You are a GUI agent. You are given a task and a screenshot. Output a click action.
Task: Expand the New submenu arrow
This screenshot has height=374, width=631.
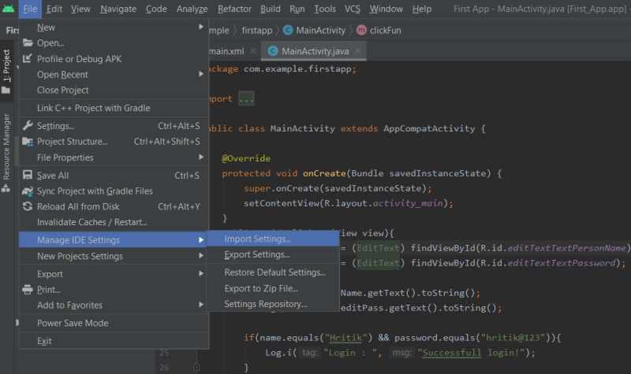pyautogui.click(x=201, y=27)
